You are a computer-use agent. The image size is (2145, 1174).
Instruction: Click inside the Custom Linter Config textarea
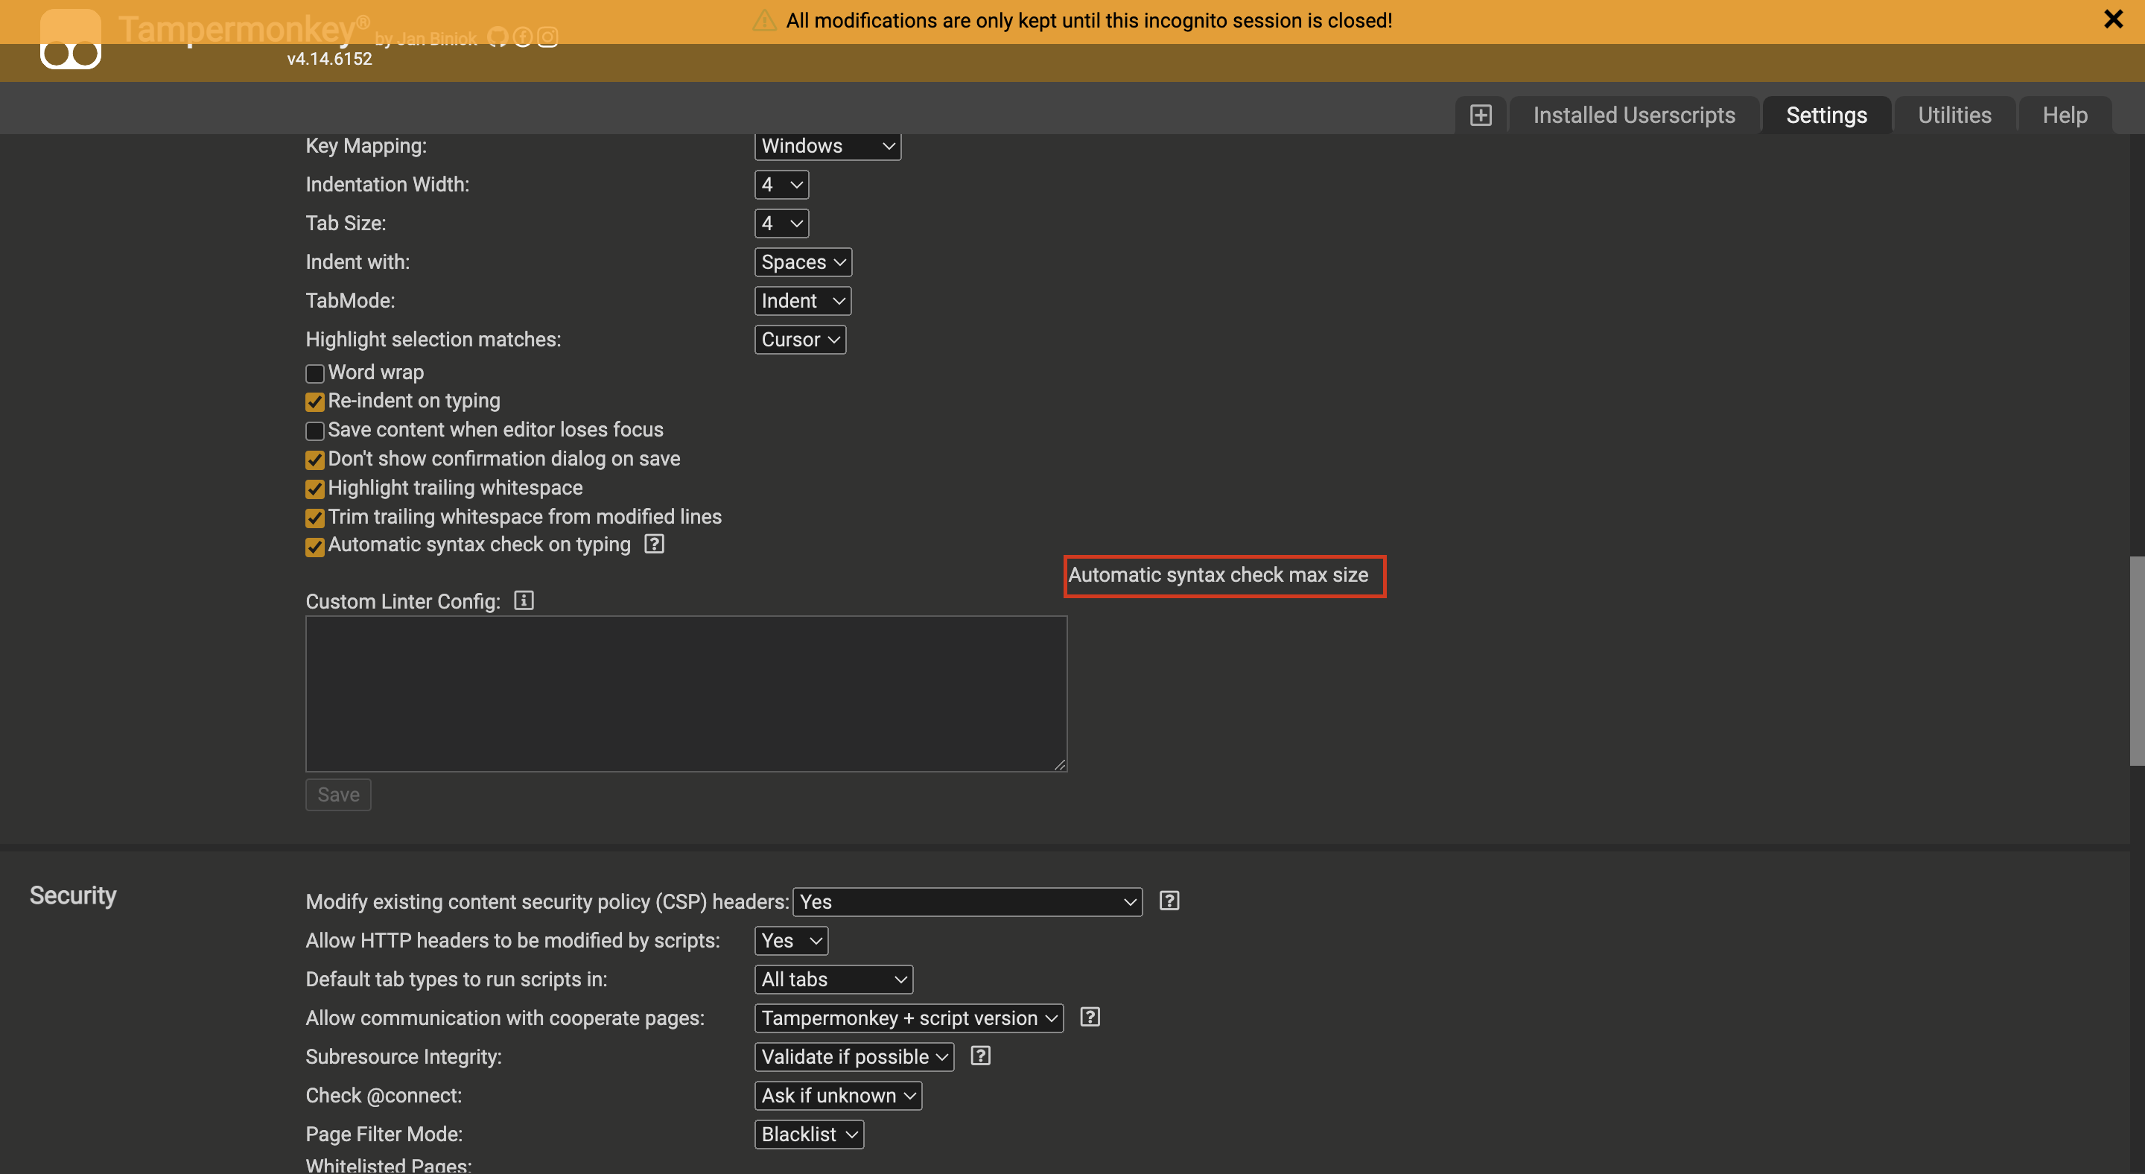[x=686, y=694]
